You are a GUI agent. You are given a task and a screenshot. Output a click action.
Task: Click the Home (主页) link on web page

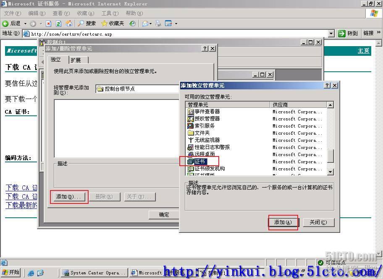363,51
